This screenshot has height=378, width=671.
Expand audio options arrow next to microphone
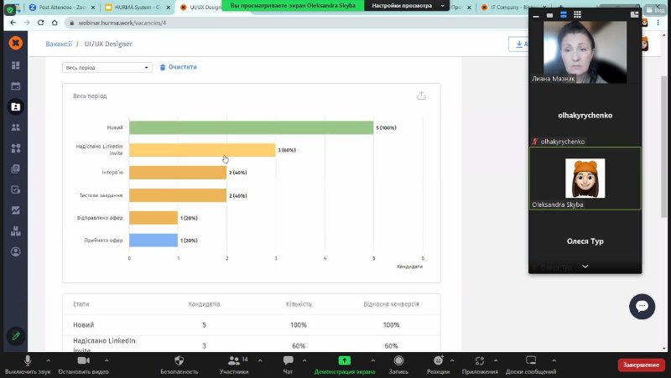(49, 360)
